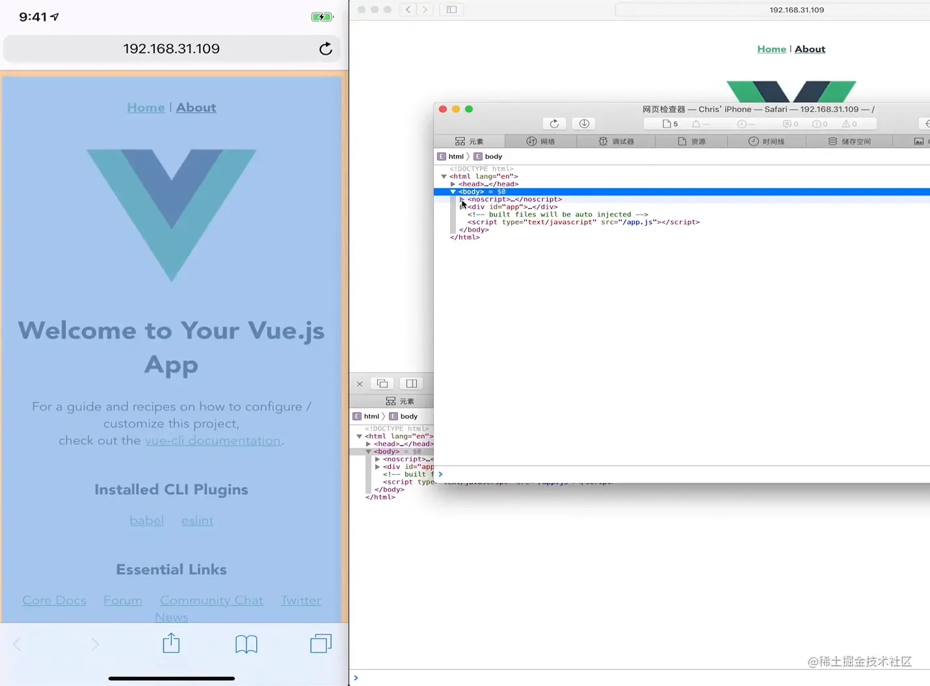This screenshot has width=930, height=686.
Task: Open the bookmarks icon in iPhone Safari
Action: click(x=246, y=644)
